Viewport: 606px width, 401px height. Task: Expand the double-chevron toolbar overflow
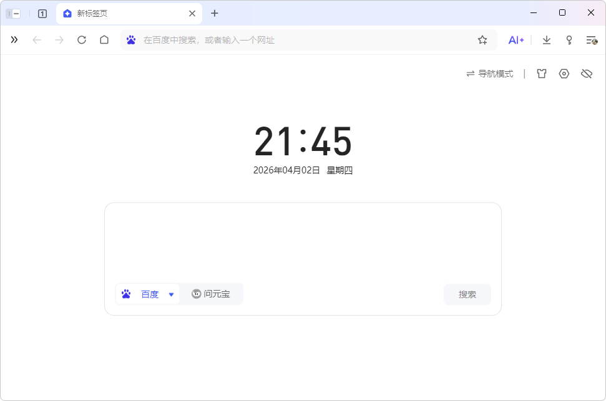click(14, 40)
